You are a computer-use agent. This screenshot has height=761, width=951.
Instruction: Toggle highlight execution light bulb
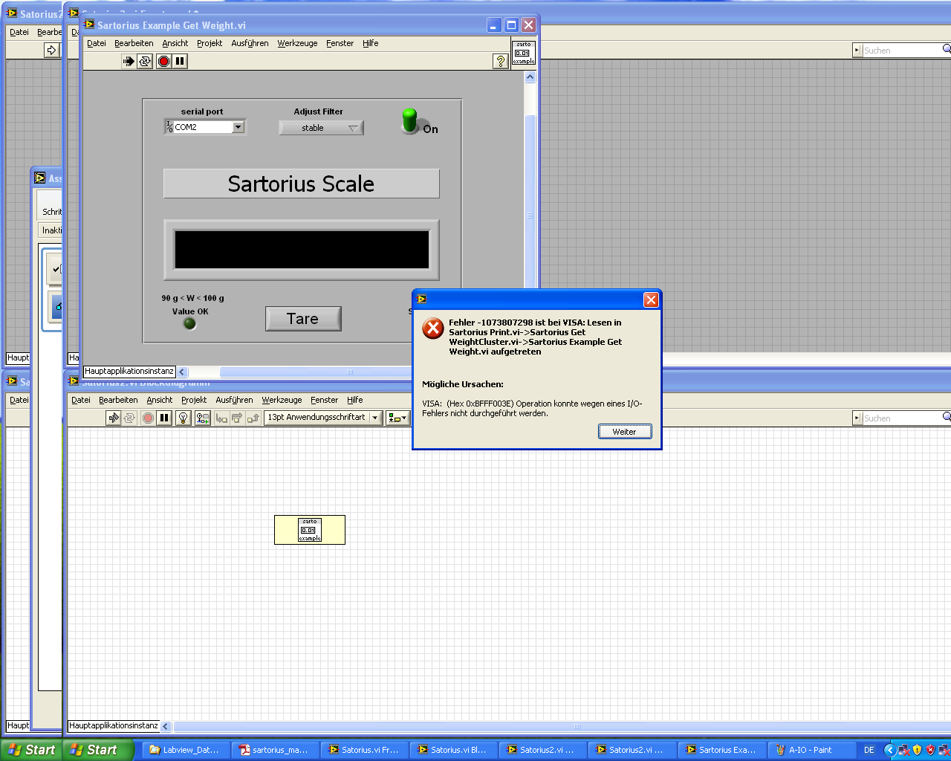184,418
